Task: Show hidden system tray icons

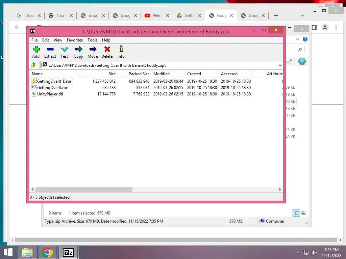Action: [x=298, y=253]
